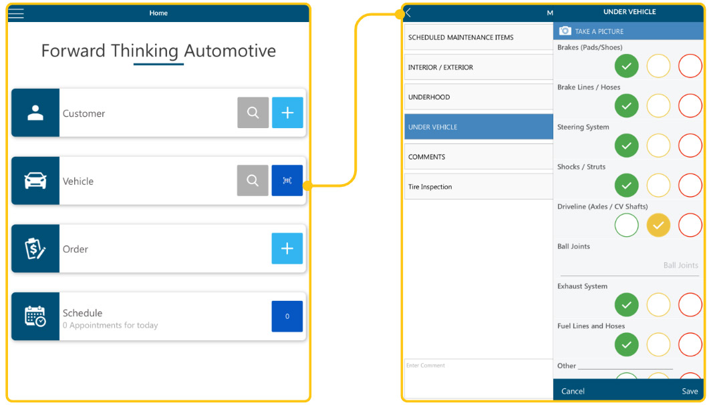Screen dimensions: 709x405
Task: Save the Under Vehicle inspection
Action: [x=690, y=391]
